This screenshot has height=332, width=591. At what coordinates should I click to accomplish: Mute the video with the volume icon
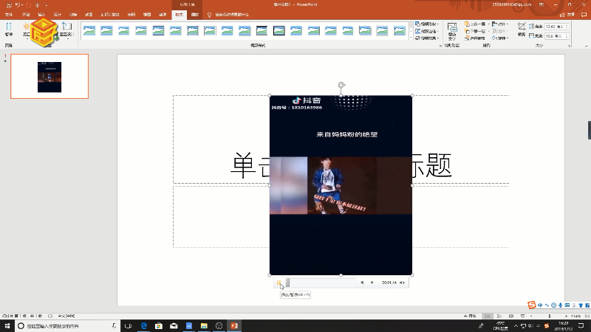tap(403, 283)
